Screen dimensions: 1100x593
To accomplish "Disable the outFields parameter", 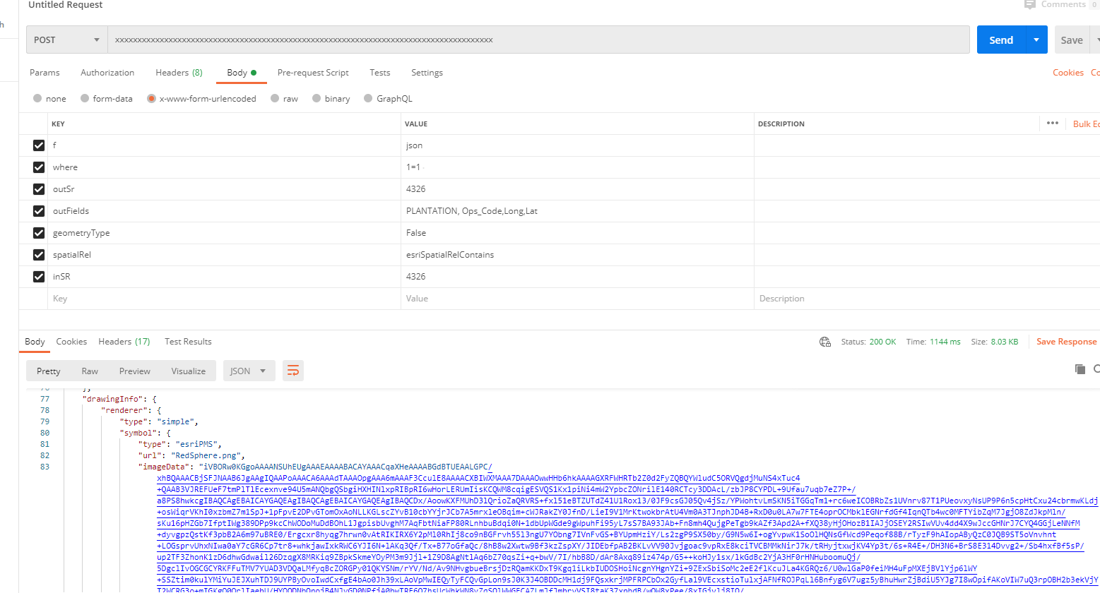I will 38,210.
